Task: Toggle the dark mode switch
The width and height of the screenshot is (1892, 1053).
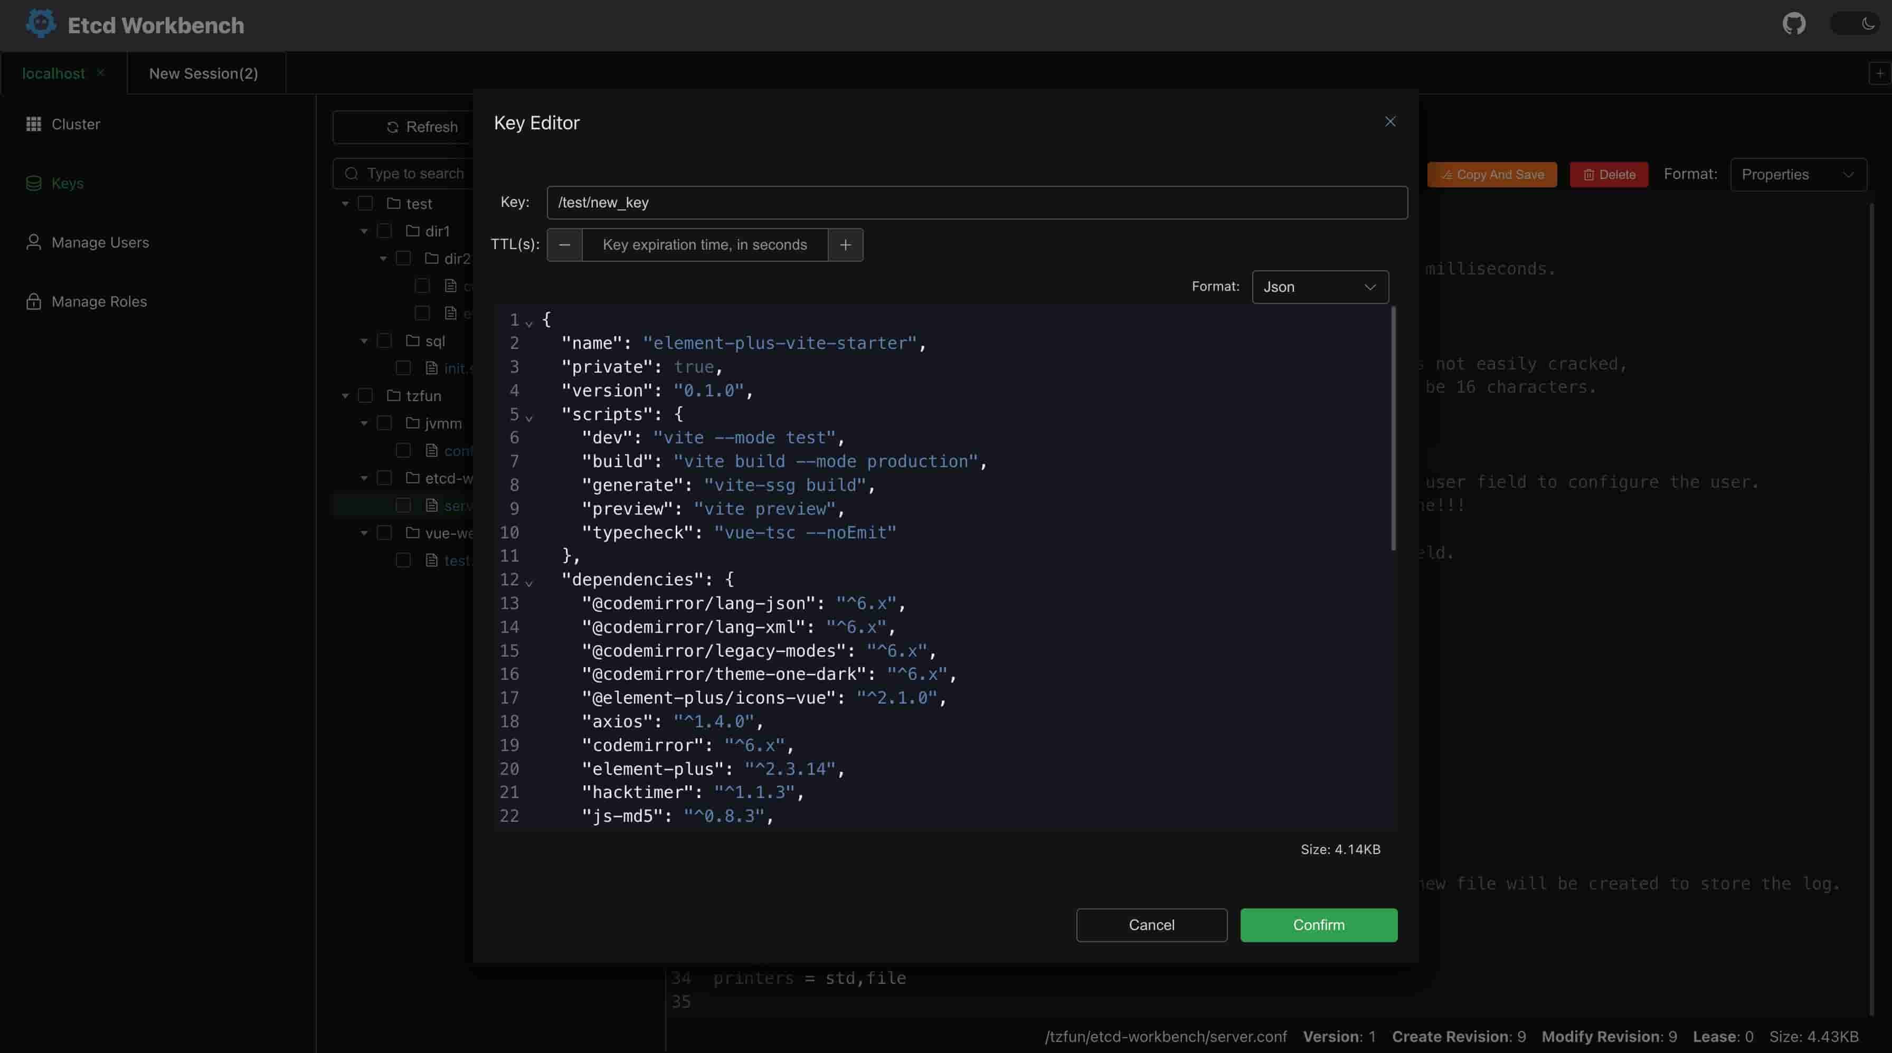Action: (1855, 24)
